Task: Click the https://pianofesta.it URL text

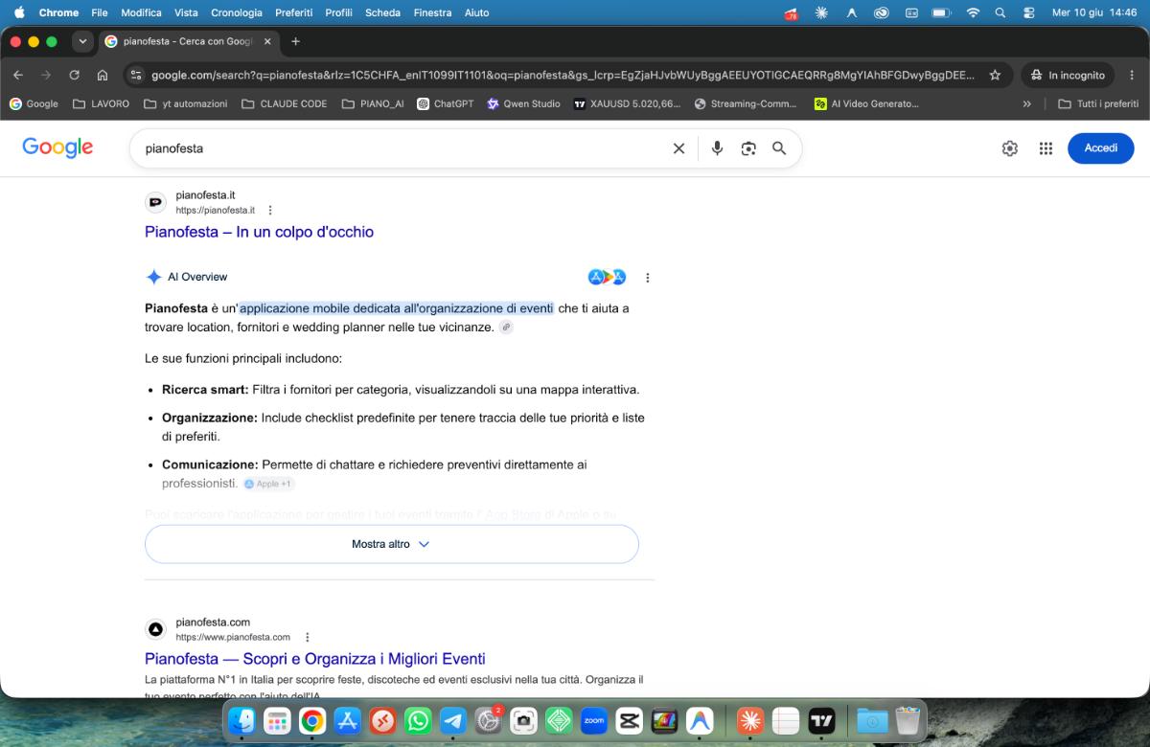Action: (x=216, y=210)
